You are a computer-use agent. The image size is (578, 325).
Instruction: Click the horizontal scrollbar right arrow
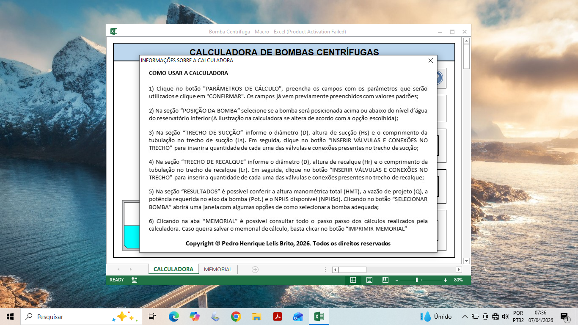459,270
